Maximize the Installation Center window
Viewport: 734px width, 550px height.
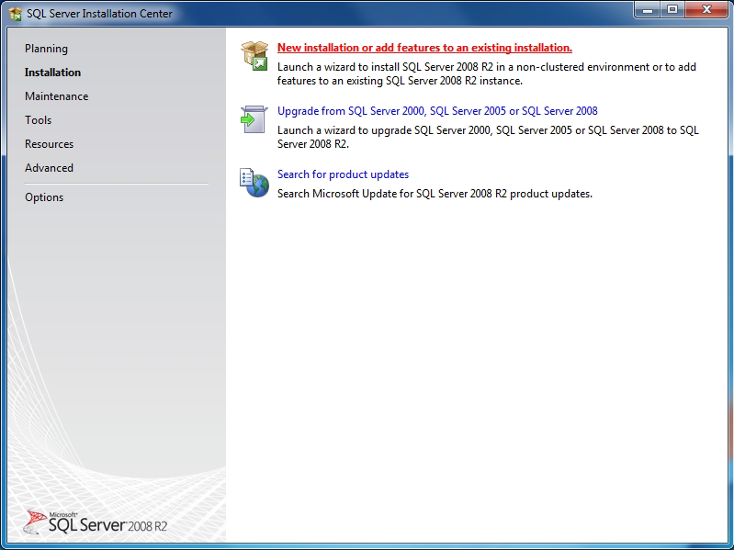click(672, 10)
